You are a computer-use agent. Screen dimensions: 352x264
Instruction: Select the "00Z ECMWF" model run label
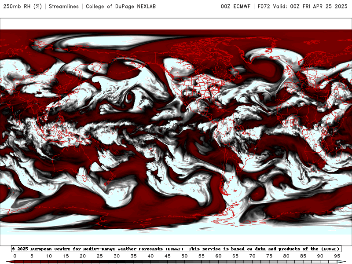(235, 6)
